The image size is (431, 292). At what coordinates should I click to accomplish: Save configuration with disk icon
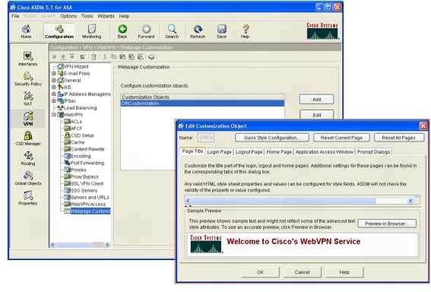pyautogui.click(x=221, y=31)
